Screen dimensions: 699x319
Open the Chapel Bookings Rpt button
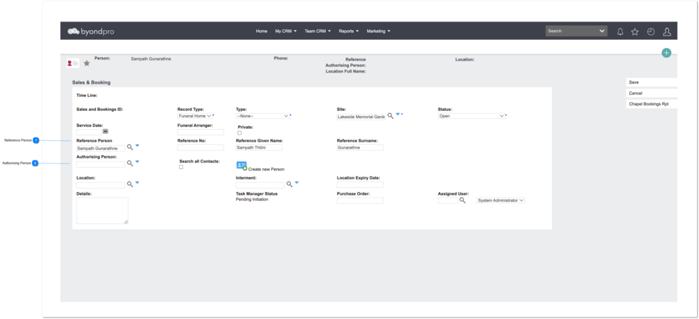[651, 104]
